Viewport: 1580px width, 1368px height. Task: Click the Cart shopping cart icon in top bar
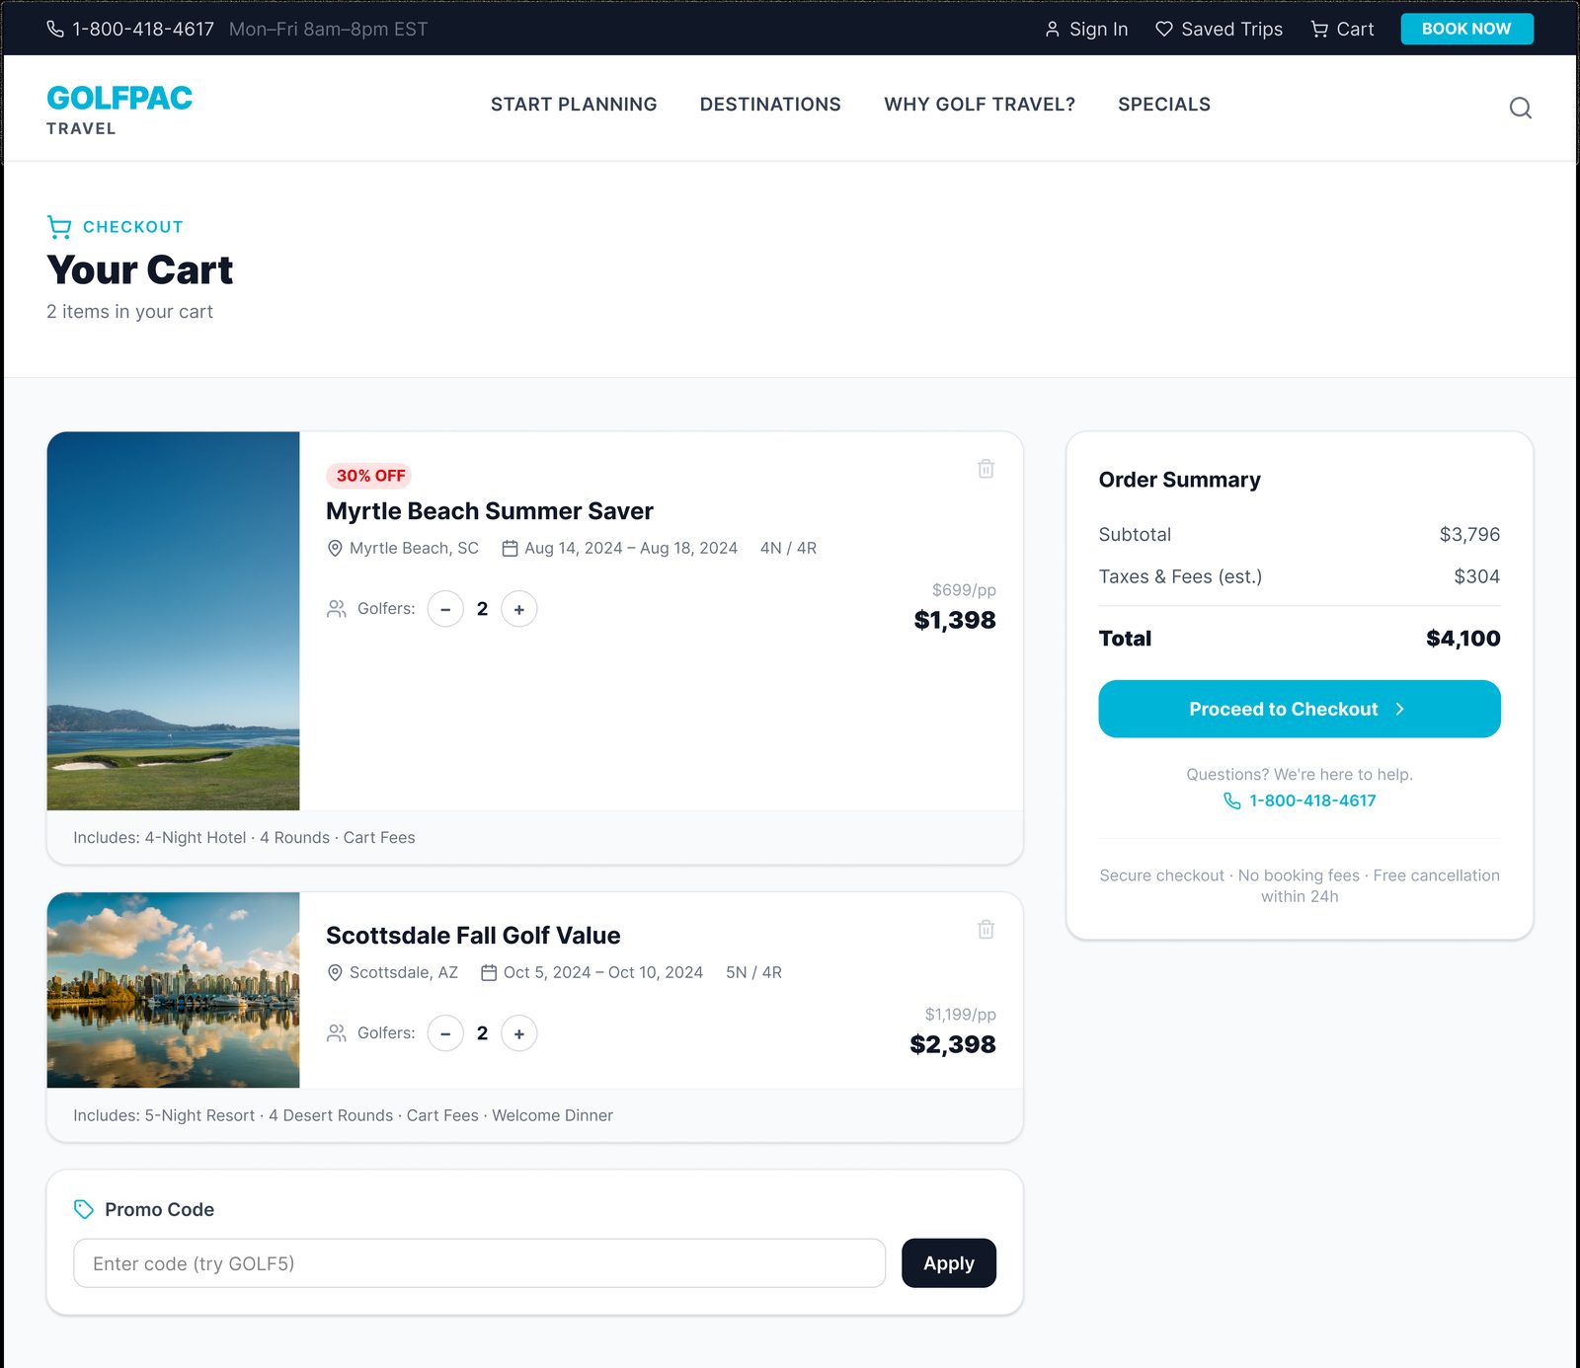coord(1319,30)
